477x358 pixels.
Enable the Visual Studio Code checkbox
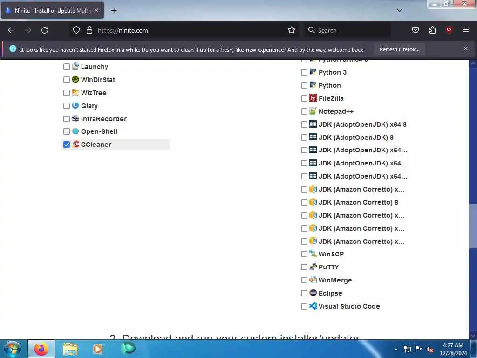[304, 306]
